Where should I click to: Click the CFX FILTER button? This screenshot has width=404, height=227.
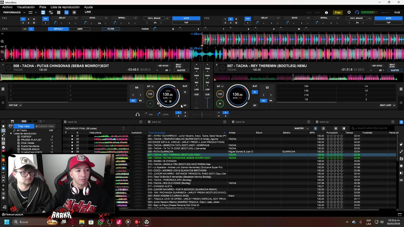(x=111, y=29)
